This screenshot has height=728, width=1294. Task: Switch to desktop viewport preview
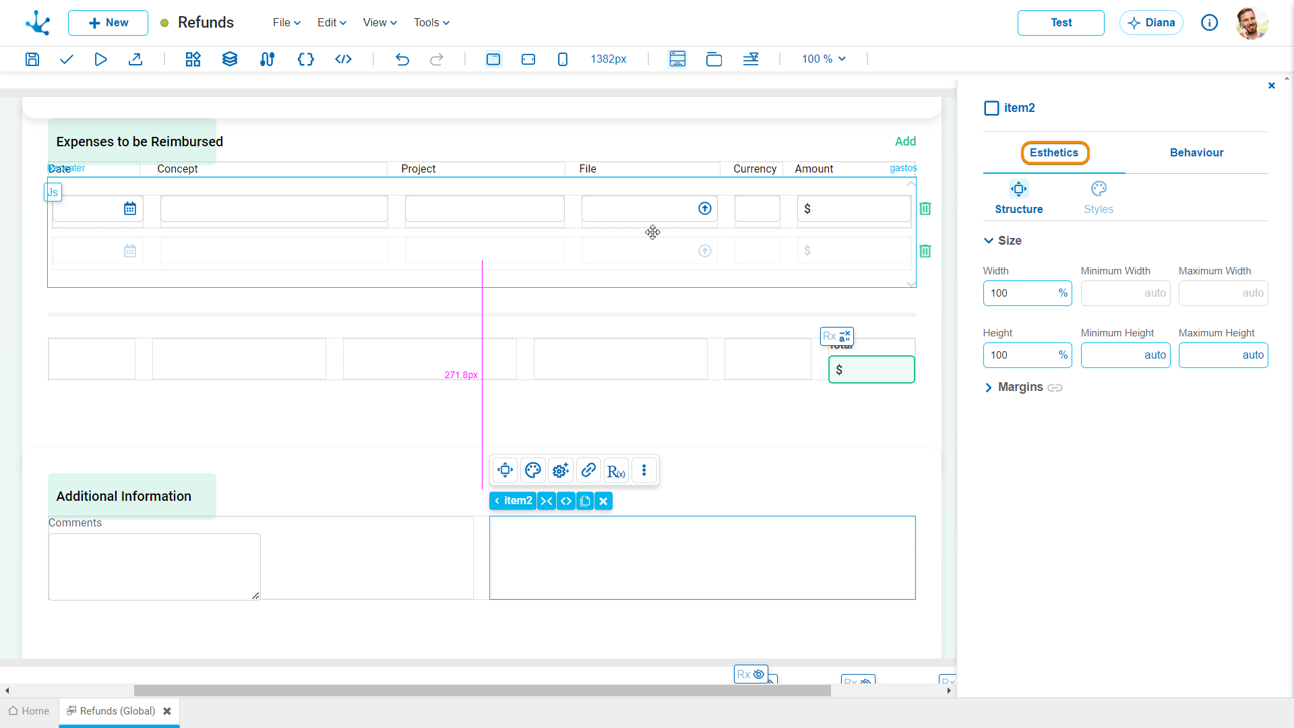click(493, 59)
